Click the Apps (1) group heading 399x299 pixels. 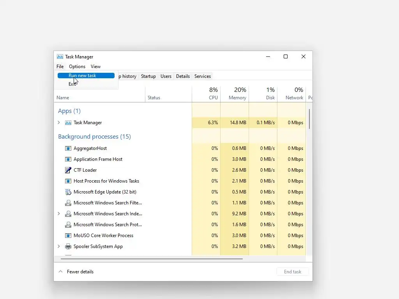click(69, 111)
